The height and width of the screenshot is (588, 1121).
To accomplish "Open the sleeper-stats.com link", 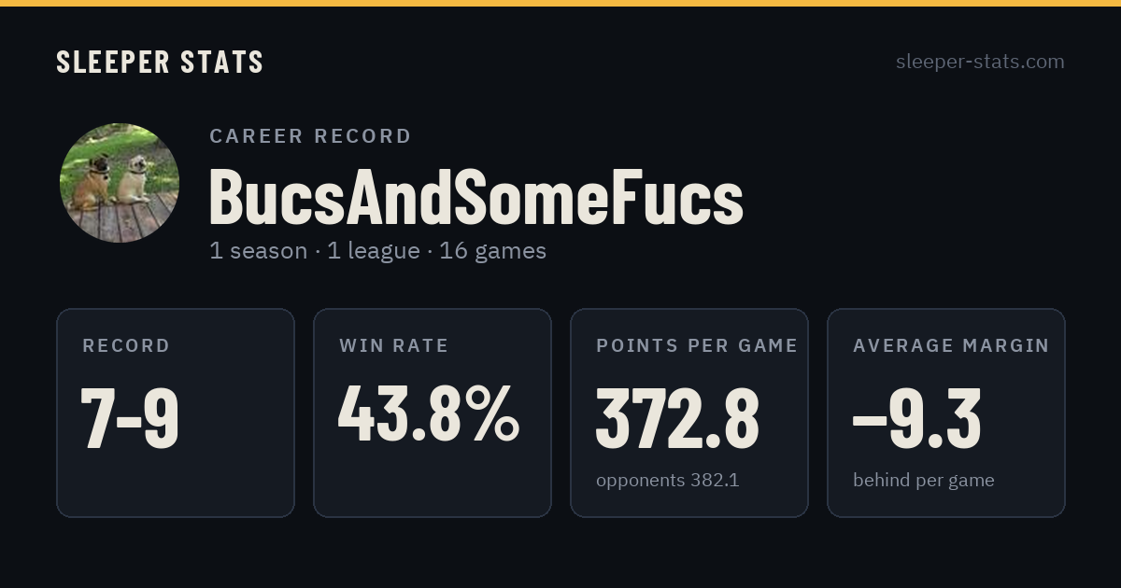I will click(x=980, y=62).
